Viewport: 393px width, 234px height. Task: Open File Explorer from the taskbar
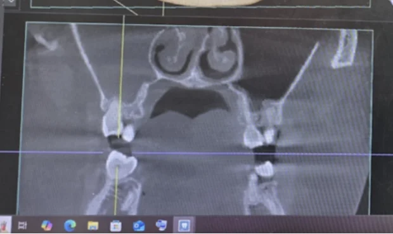pos(93,226)
